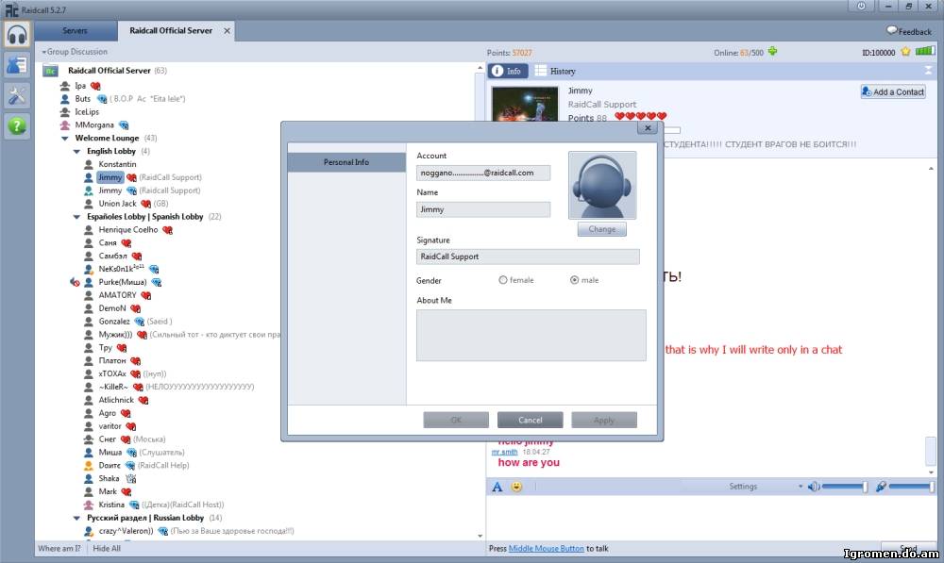Click the pink avatar icon of MMorgana

(x=65, y=125)
